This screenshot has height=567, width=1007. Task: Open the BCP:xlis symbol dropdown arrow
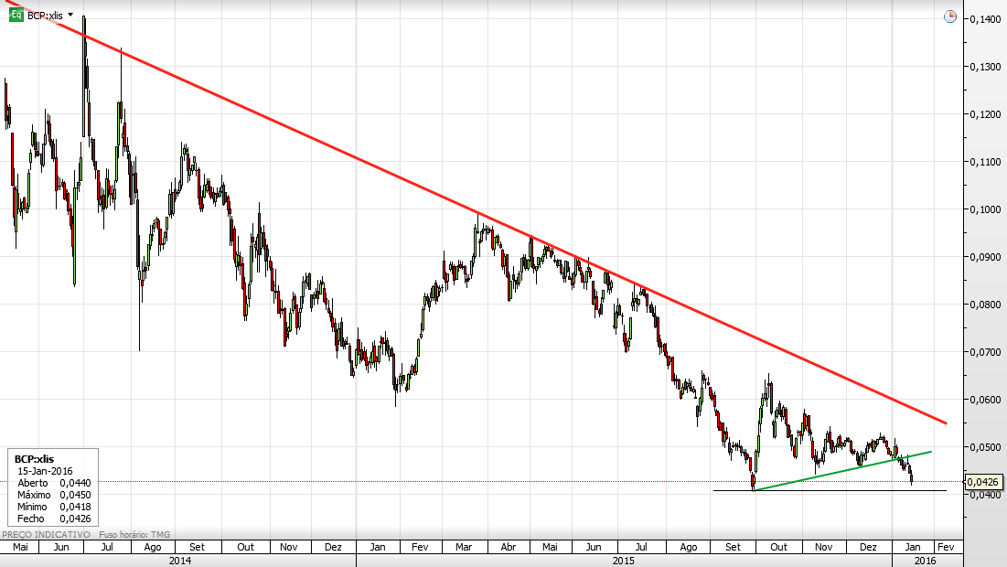pyautogui.click(x=70, y=15)
